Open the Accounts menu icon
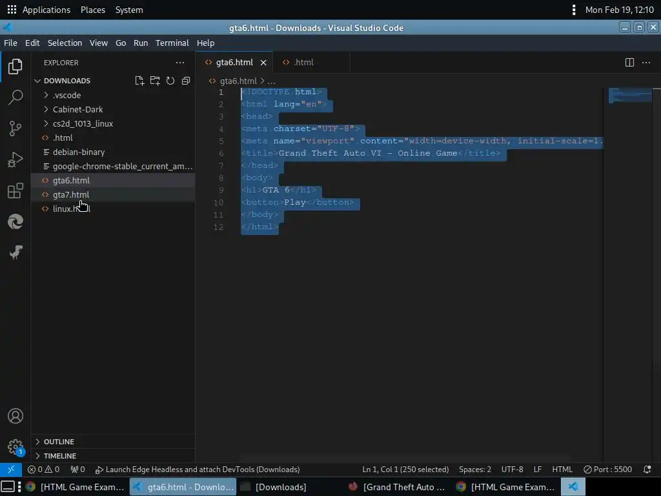 pos(15,416)
